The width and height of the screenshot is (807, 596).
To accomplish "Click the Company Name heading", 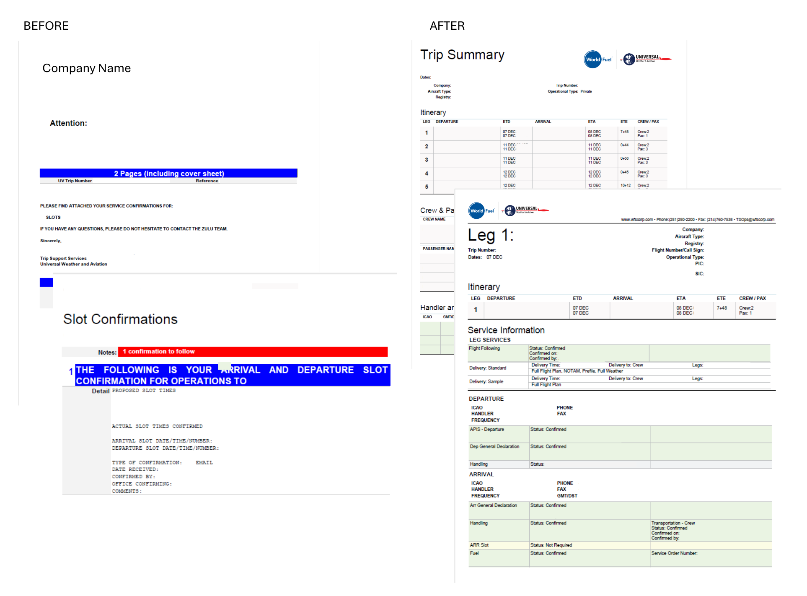I will tap(87, 68).
